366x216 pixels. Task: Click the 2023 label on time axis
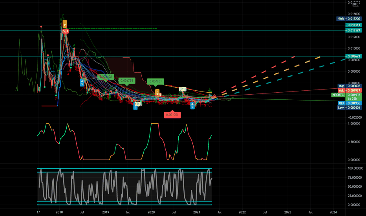point(287,212)
